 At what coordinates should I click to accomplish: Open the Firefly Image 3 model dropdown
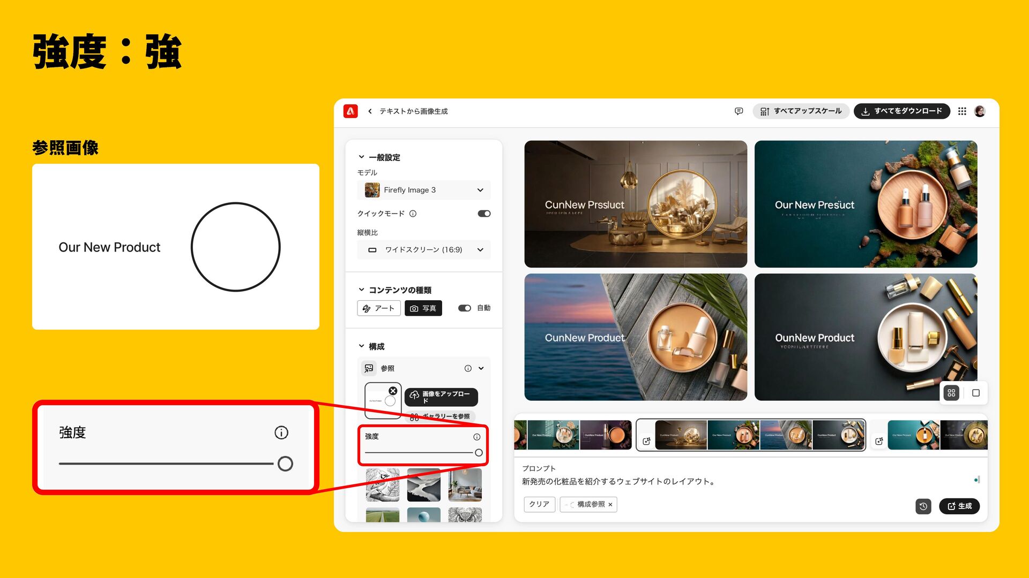pos(423,190)
